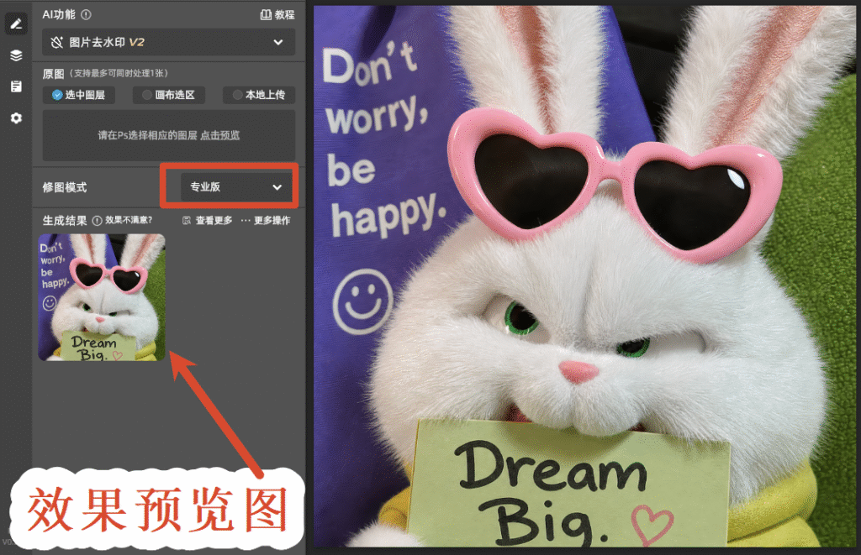This screenshot has width=861, height=555.
Task: Select the 本地上传 radio option
Action: point(259,95)
